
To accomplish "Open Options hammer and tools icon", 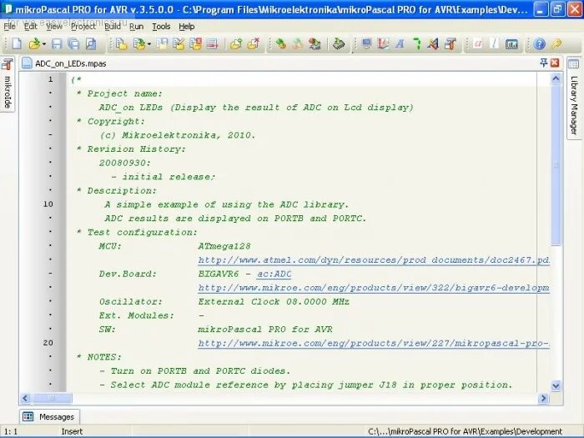I will 451,44.
